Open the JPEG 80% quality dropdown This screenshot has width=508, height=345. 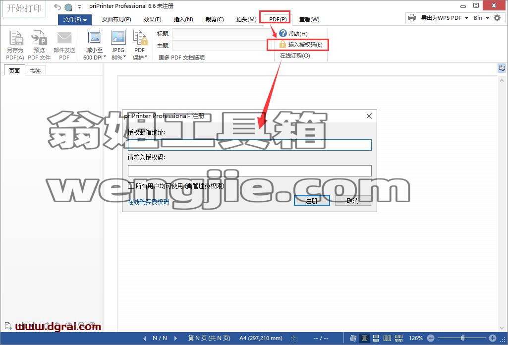(x=118, y=45)
